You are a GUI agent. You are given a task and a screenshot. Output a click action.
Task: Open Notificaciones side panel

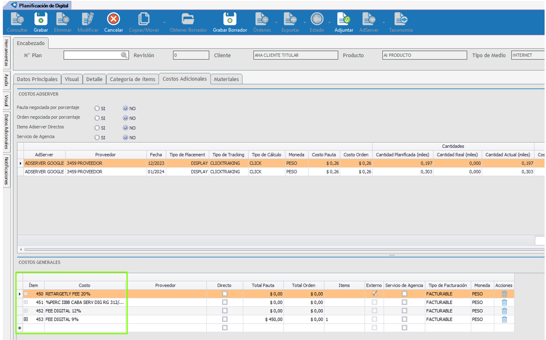[x=6, y=171]
